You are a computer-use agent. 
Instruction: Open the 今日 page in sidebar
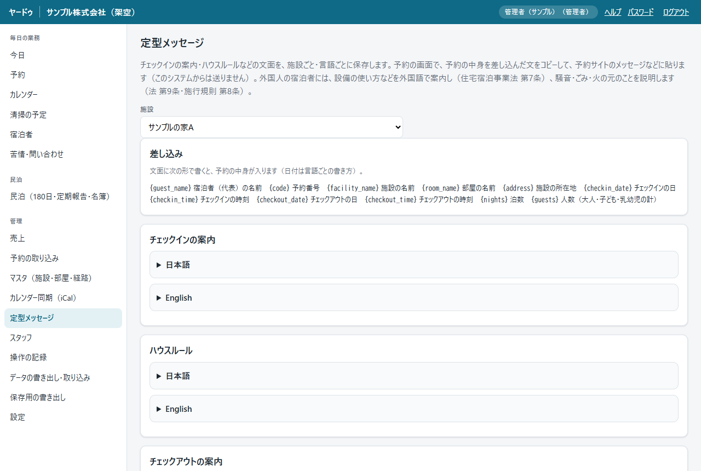pyautogui.click(x=63, y=55)
